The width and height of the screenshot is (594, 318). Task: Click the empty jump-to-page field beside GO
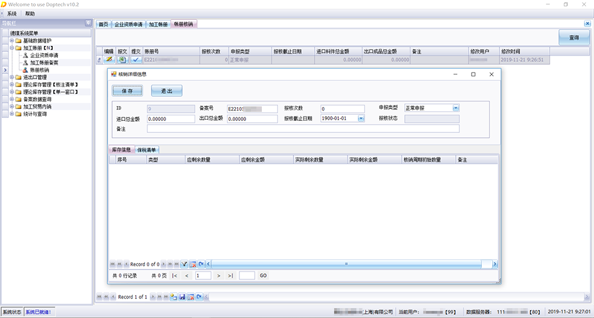click(x=247, y=276)
